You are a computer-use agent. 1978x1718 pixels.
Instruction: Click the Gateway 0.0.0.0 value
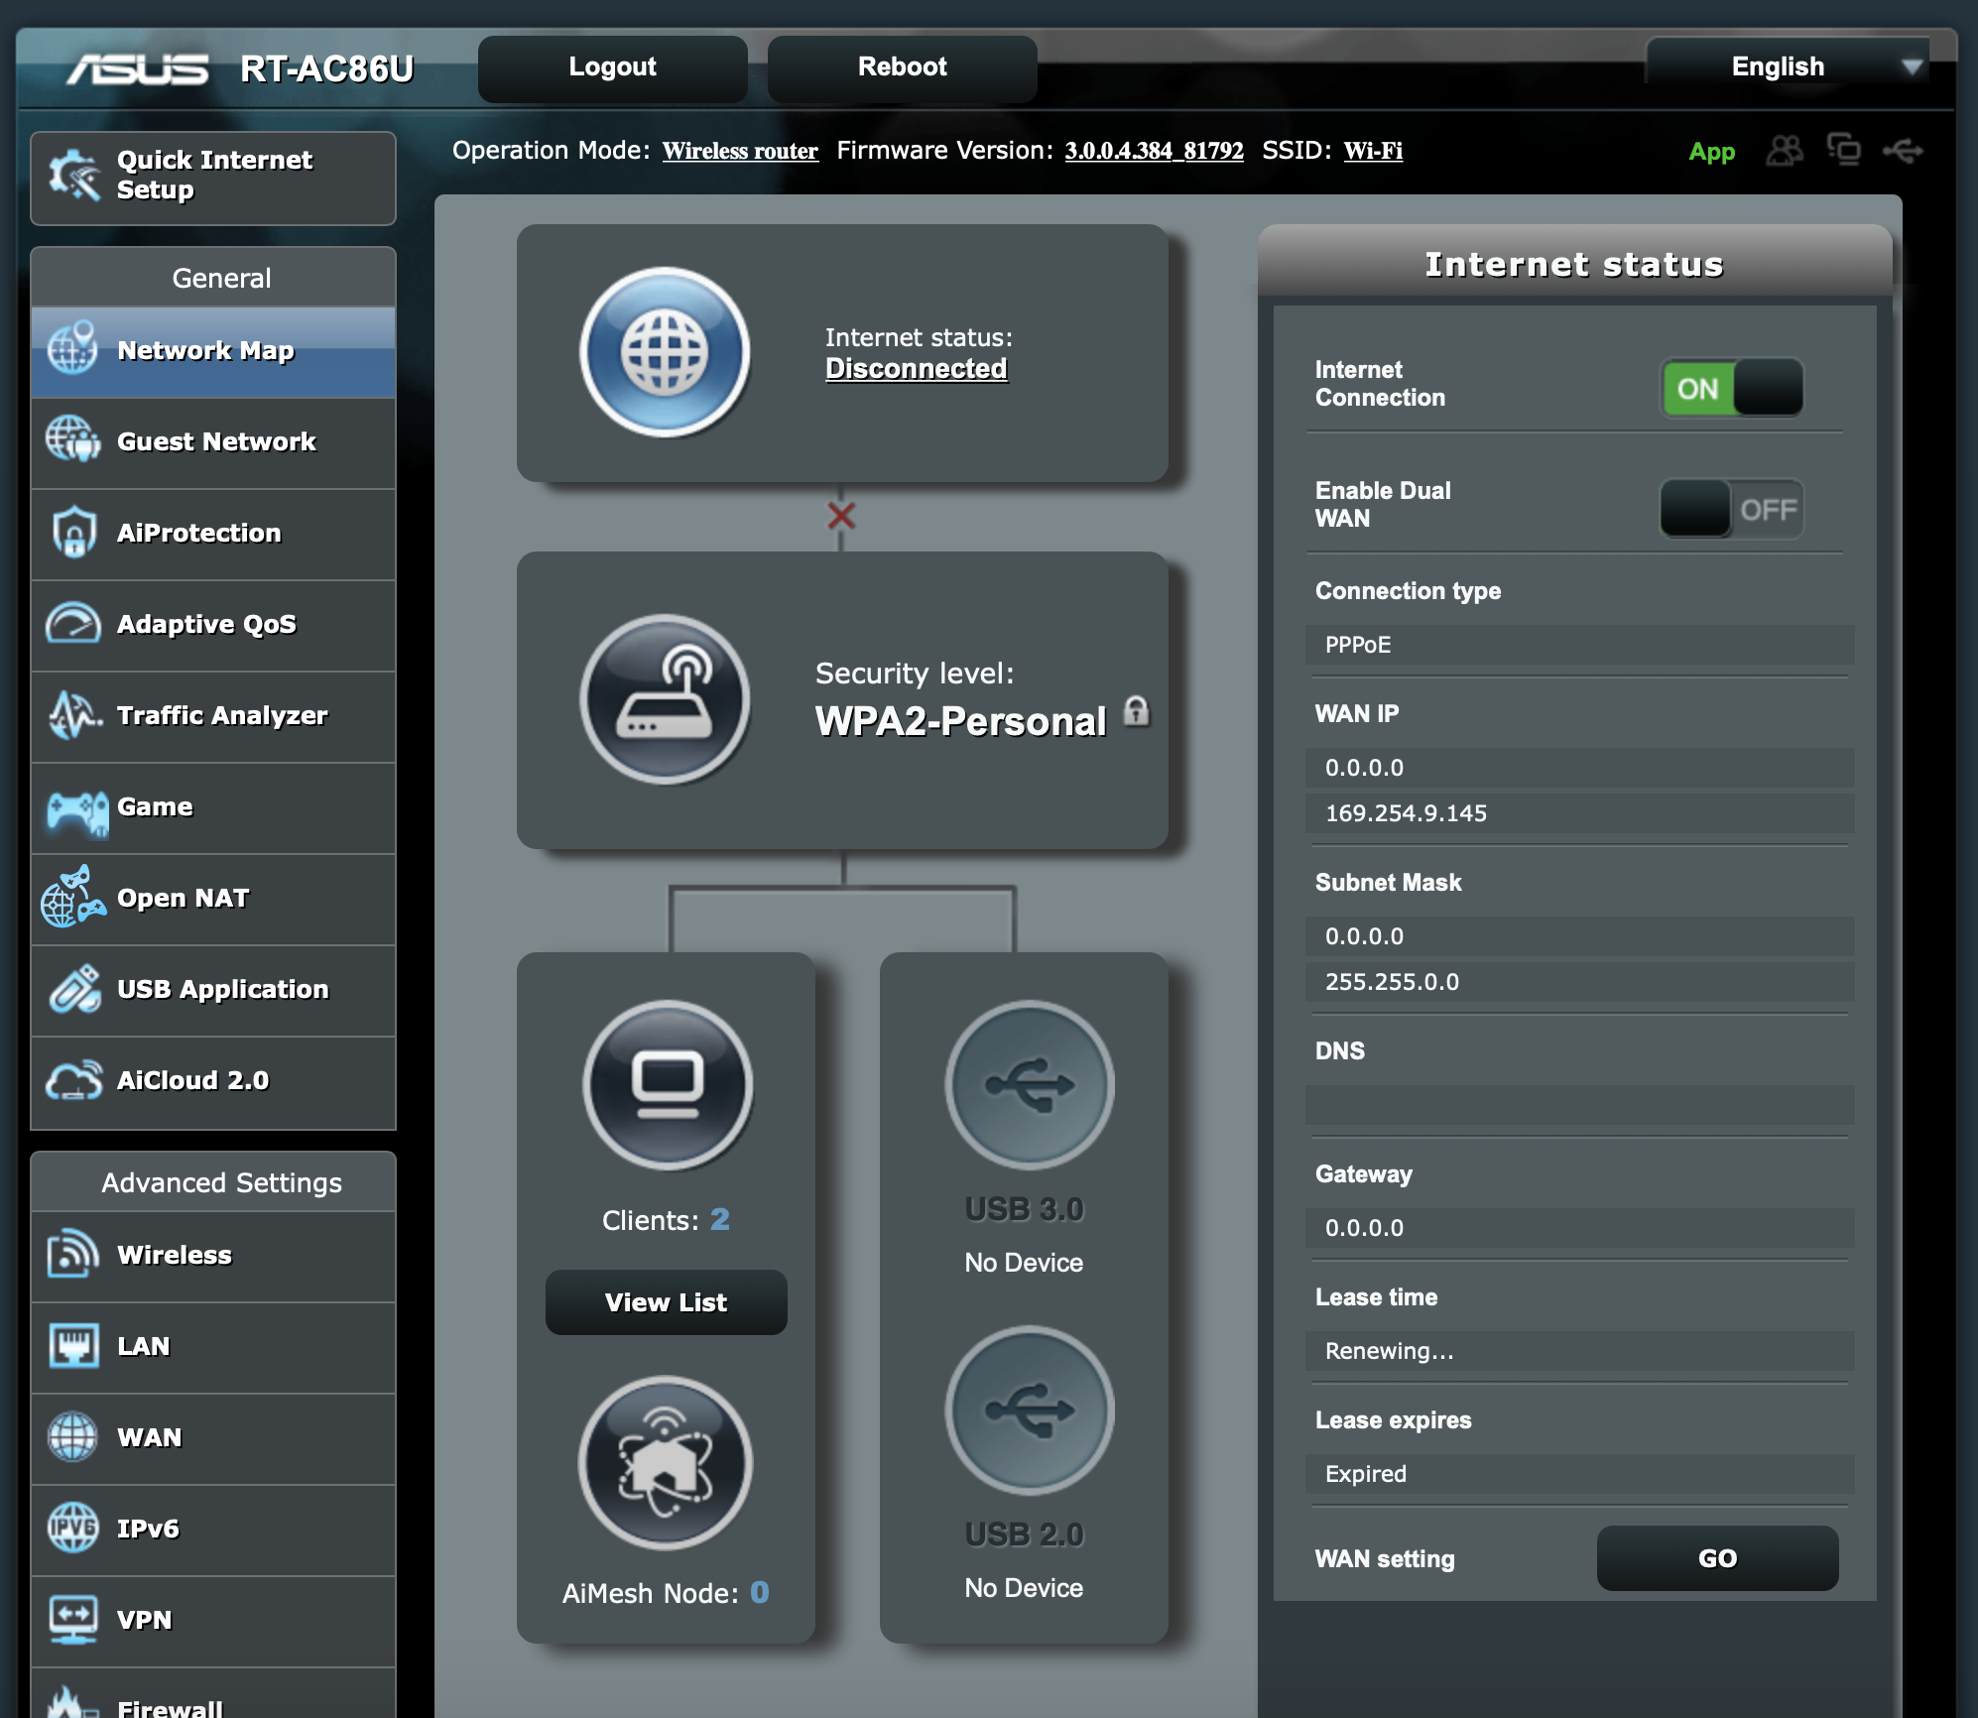tap(1580, 1228)
